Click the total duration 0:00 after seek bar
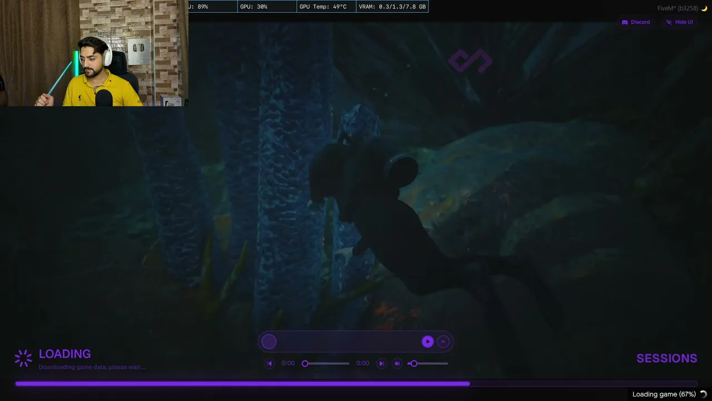This screenshot has height=401, width=712. point(363,364)
